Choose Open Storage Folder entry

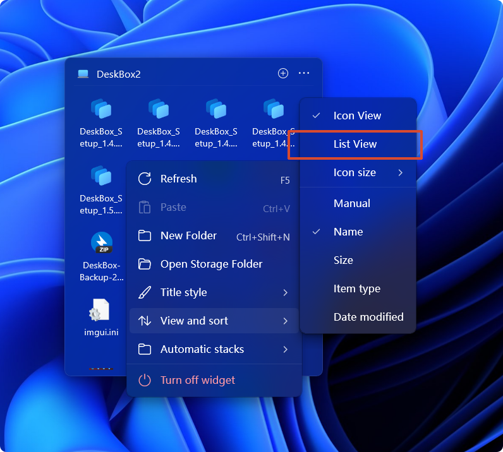click(214, 264)
